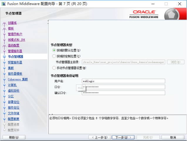The width and height of the screenshot is (187, 141).
Task: Click the password hint message text
Action: [109, 118]
